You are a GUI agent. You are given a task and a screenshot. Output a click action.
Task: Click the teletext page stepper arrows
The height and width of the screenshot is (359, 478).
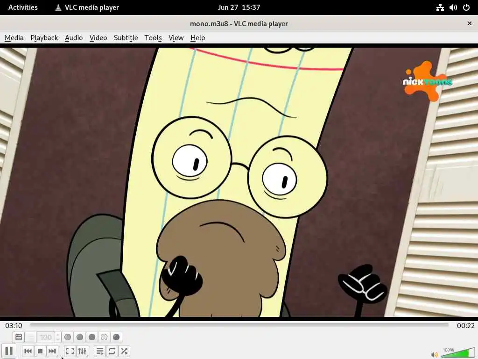click(58, 337)
